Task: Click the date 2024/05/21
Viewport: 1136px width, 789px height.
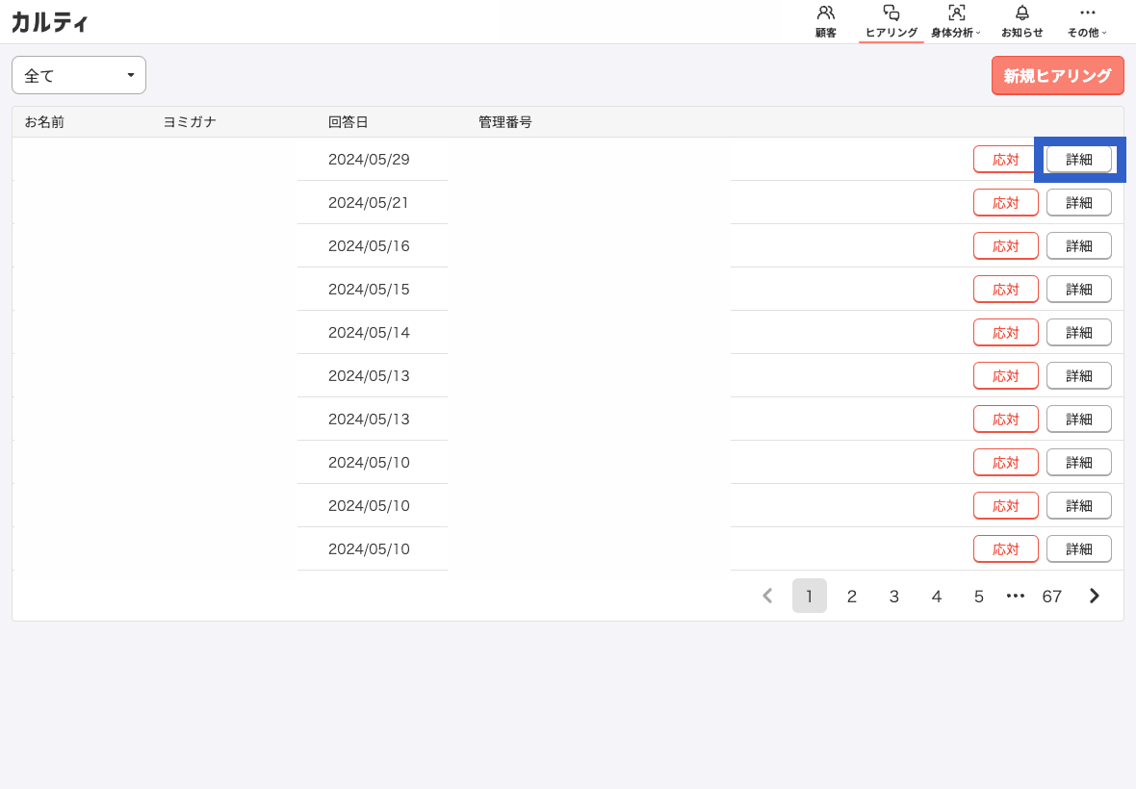Action: pos(369,203)
